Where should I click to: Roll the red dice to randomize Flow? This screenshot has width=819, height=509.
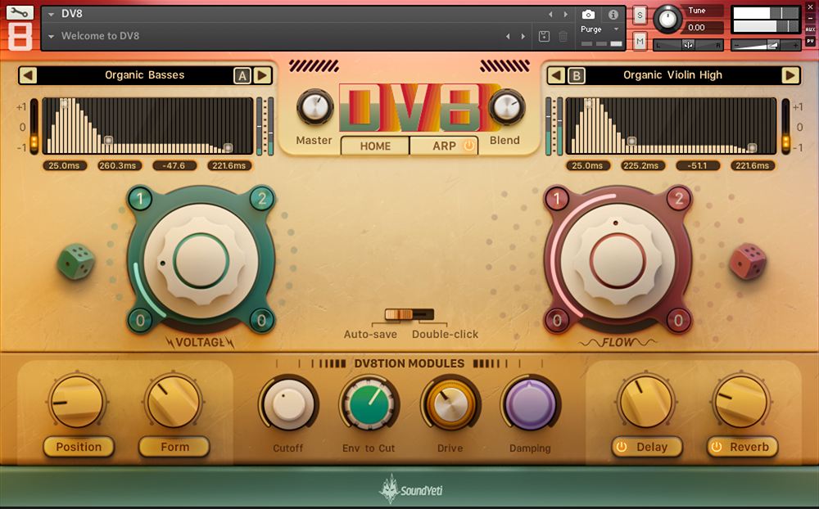tap(748, 263)
